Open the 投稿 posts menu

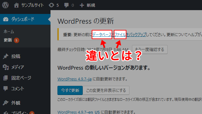(16, 56)
